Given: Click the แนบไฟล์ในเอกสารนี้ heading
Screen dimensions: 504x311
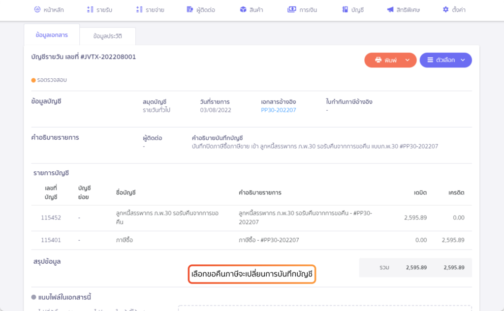Looking at the screenshot, I should coord(64,297).
